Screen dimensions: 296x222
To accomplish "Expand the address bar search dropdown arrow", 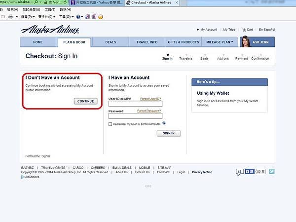I will pyautogui.click(x=40, y=2).
